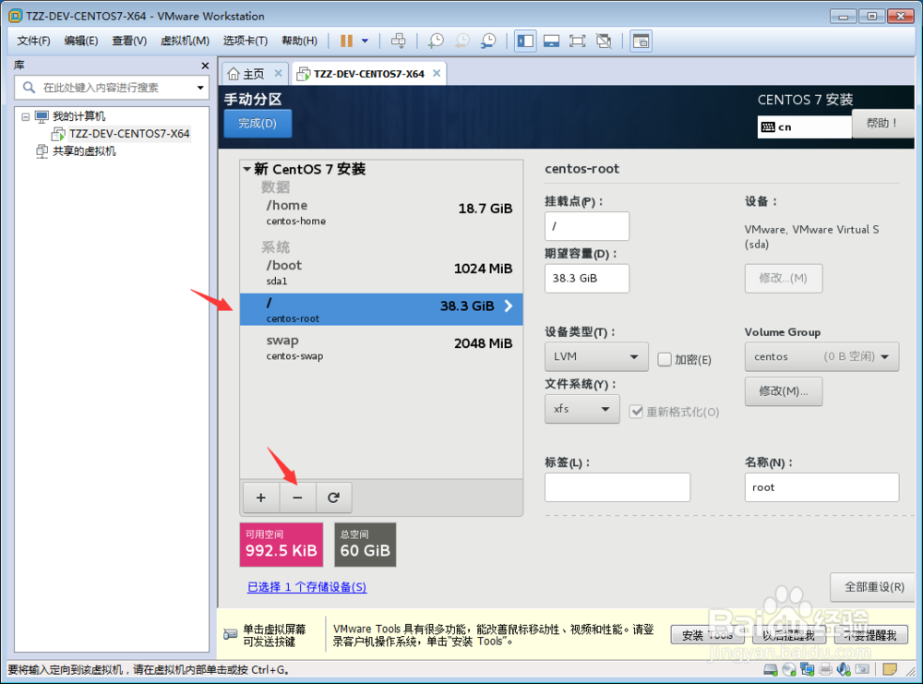The width and height of the screenshot is (923, 684).
Task: Click the 不要提醒我 button
Action: pyautogui.click(x=870, y=635)
